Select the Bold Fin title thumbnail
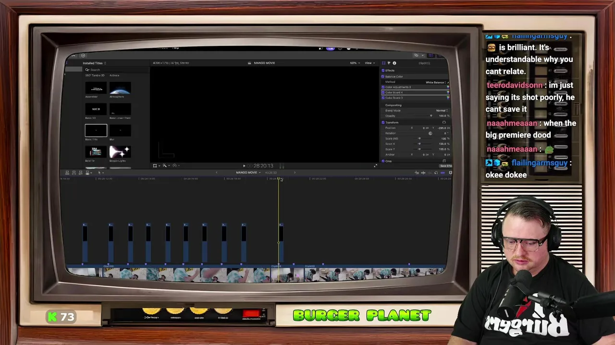Image resolution: width=615 pixels, height=345 pixels. coord(96,152)
